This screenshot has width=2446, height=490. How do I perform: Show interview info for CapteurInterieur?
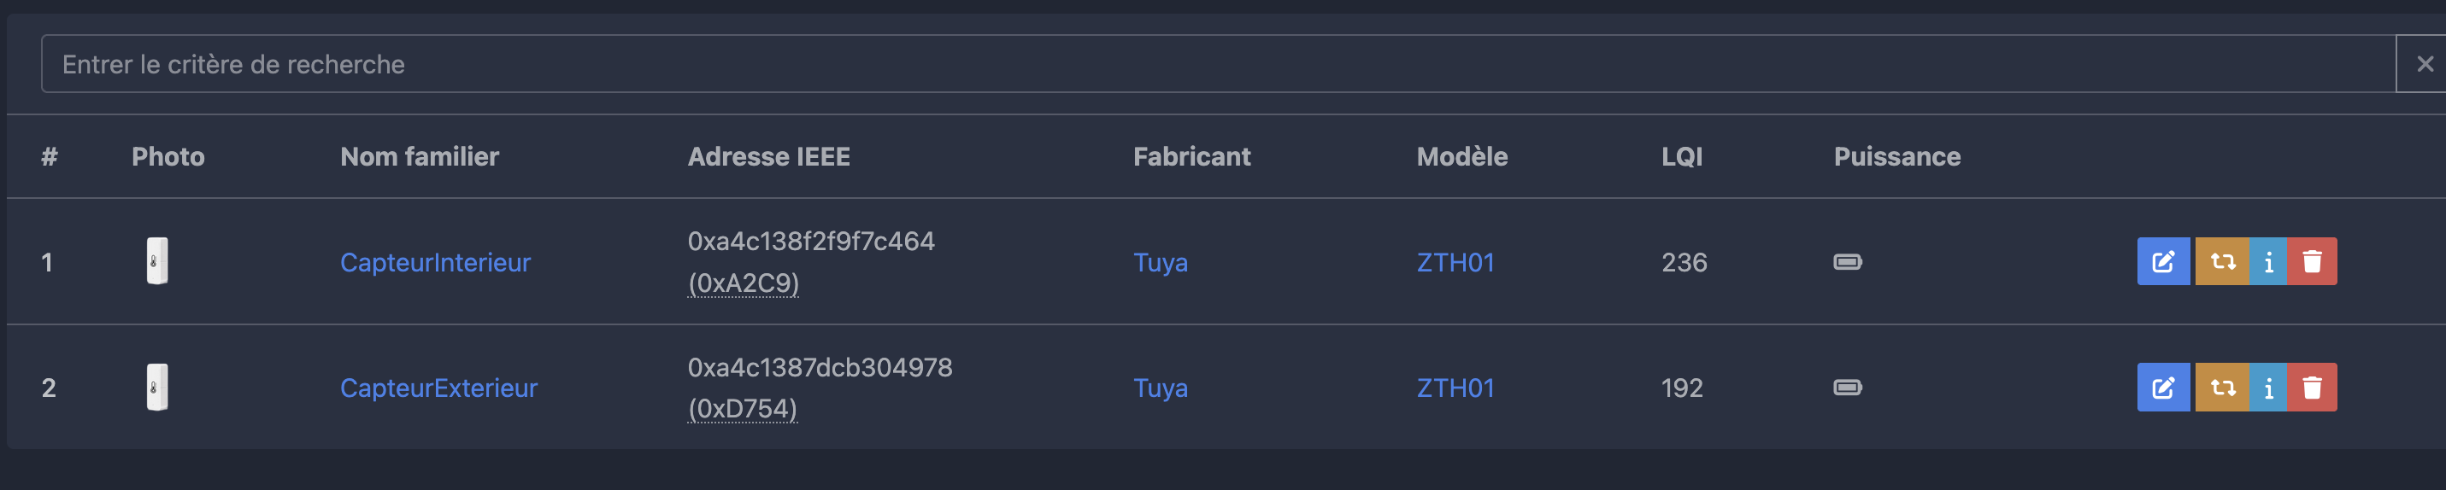click(x=2268, y=261)
